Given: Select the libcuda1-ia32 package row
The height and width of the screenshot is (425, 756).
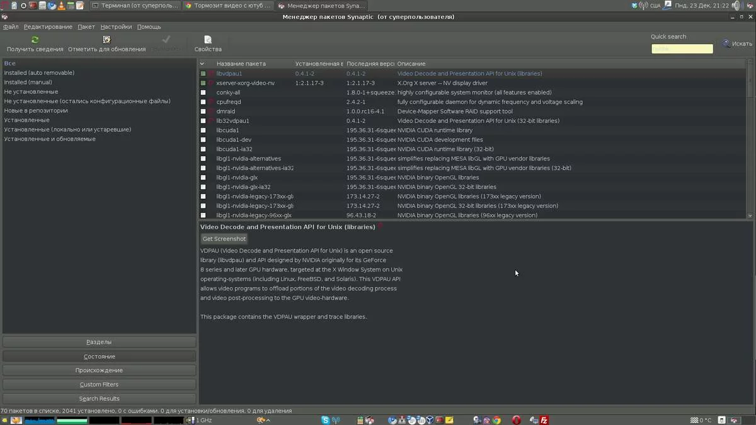Looking at the screenshot, I should coord(472,149).
